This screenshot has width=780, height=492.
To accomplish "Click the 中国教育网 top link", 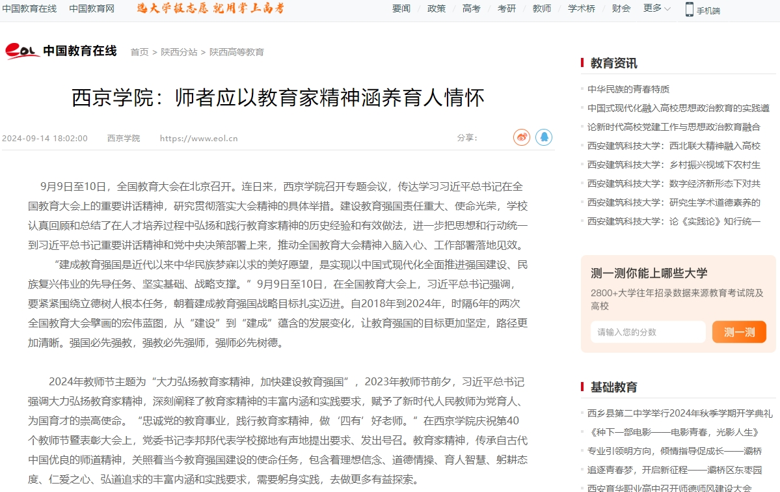I will 92,8.
